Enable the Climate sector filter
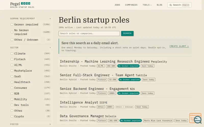The height and width of the screenshot is (127, 204). 12,53
